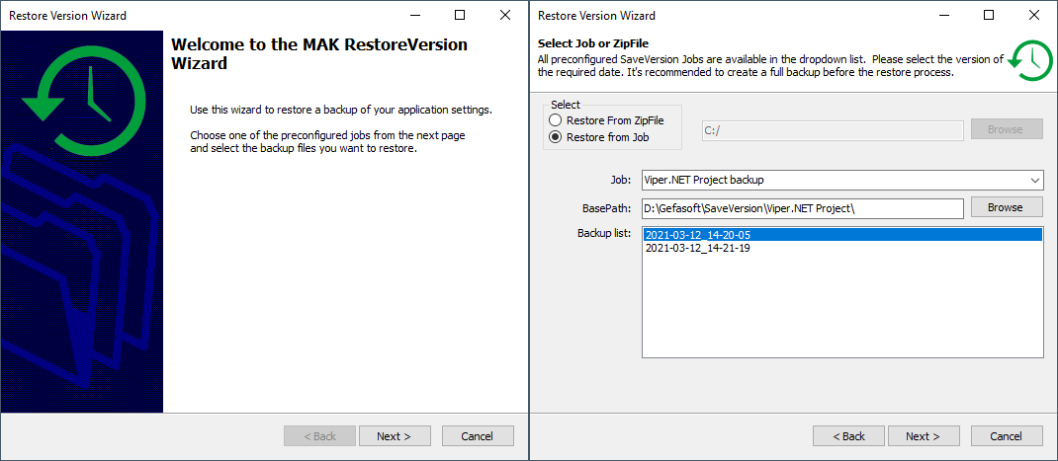Click Cancel in the welcome wizard window
Screen dimensions: 1058x461
coord(477,436)
